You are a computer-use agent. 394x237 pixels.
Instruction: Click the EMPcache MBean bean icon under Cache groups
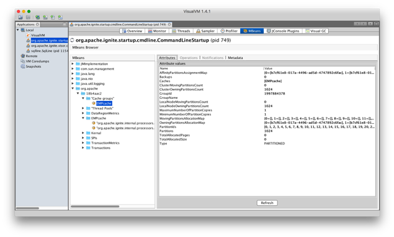coord(93,103)
